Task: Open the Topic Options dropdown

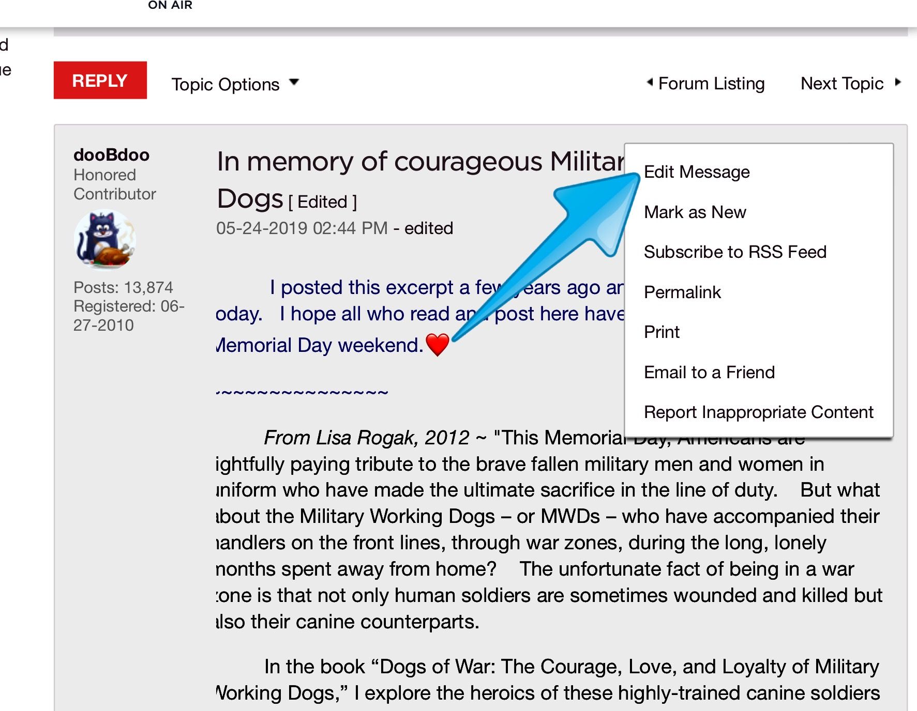Action: (226, 84)
